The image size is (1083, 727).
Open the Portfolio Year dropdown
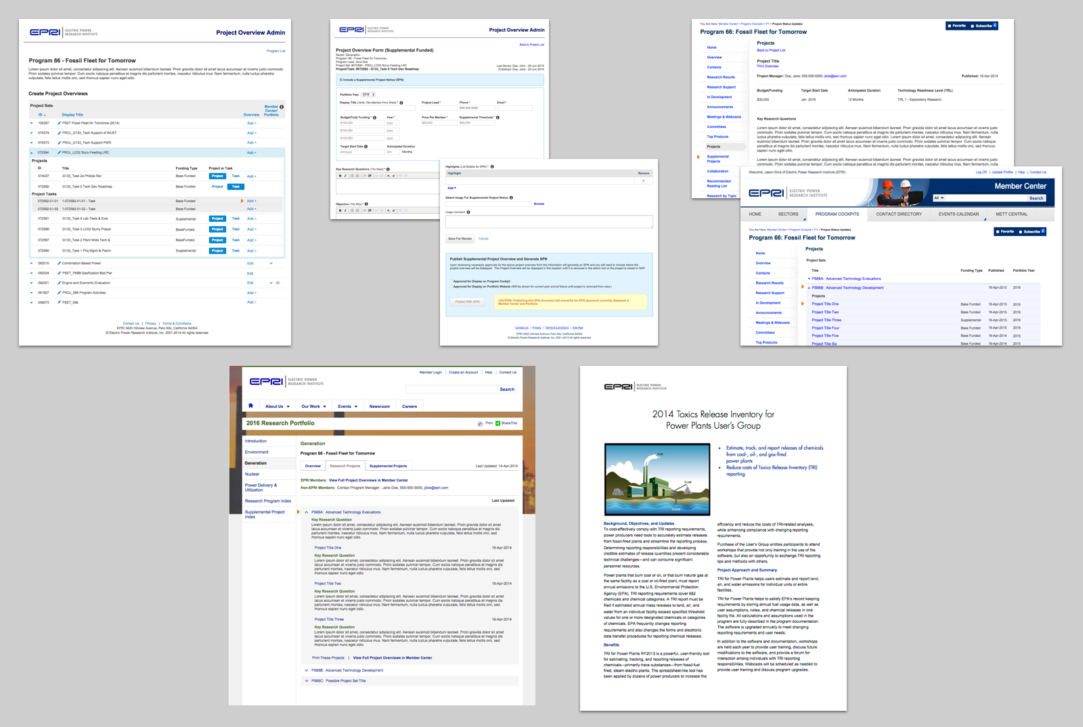point(368,95)
